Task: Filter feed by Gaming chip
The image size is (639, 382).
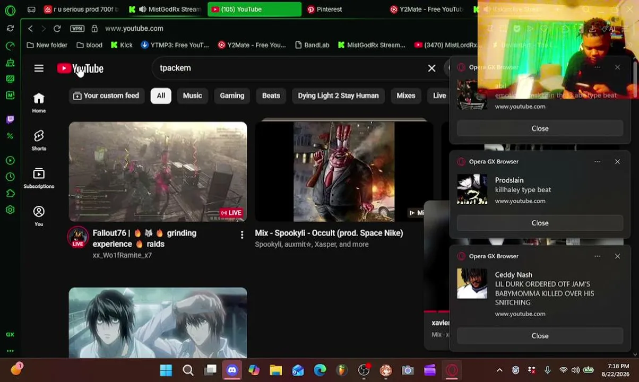Action: [x=232, y=96]
